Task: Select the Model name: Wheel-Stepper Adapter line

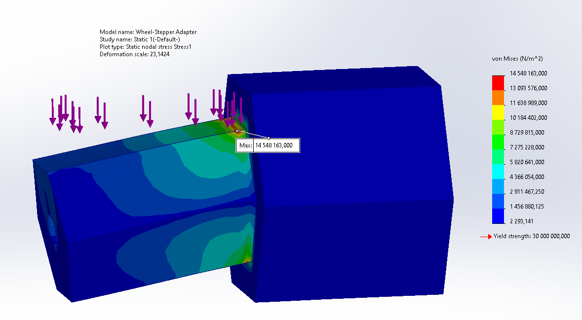Action: click(148, 32)
